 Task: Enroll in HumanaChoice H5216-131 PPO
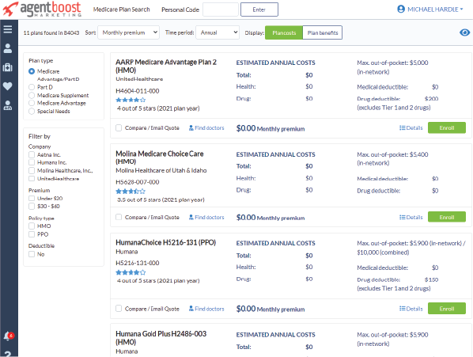pyautogui.click(x=447, y=309)
